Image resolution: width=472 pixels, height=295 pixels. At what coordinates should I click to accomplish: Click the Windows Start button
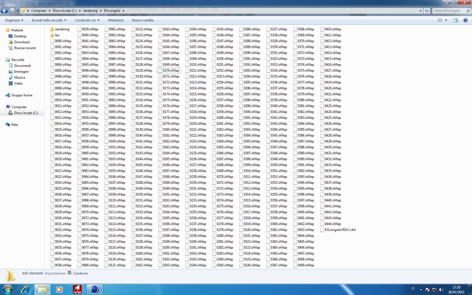pyautogui.click(x=8, y=289)
